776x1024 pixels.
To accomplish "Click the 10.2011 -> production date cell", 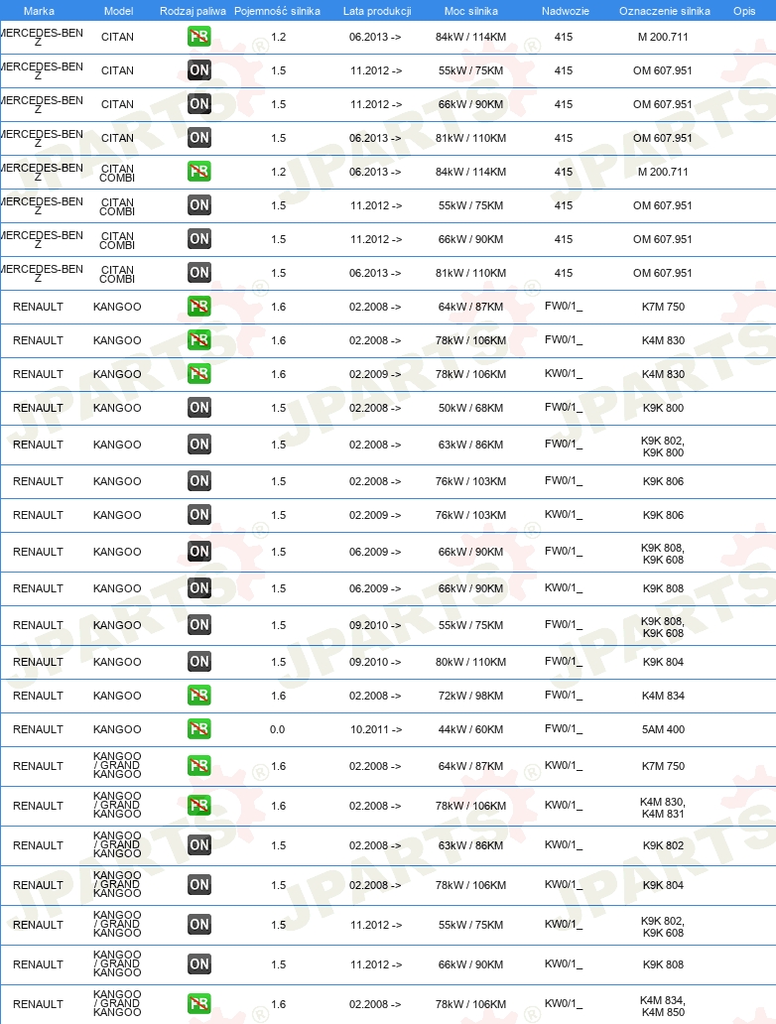I will click(375, 729).
